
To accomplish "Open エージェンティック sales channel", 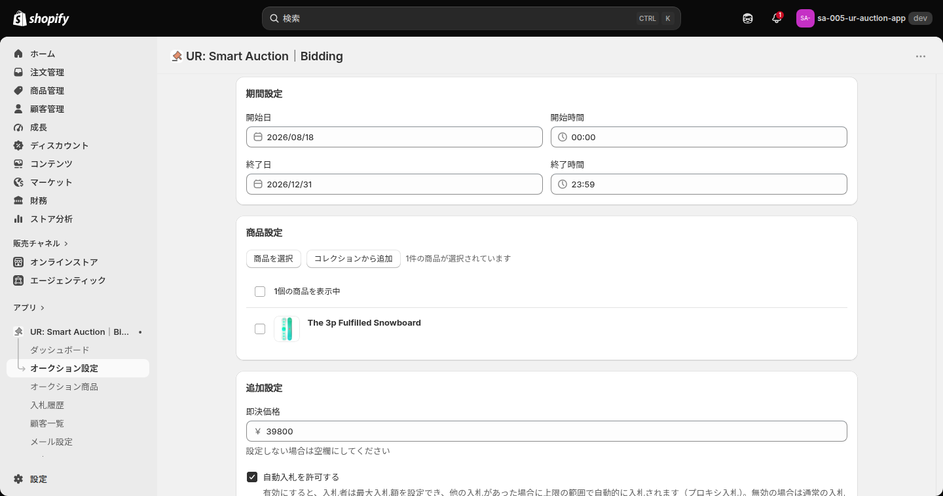I will pyautogui.click(x=68, y=280).
